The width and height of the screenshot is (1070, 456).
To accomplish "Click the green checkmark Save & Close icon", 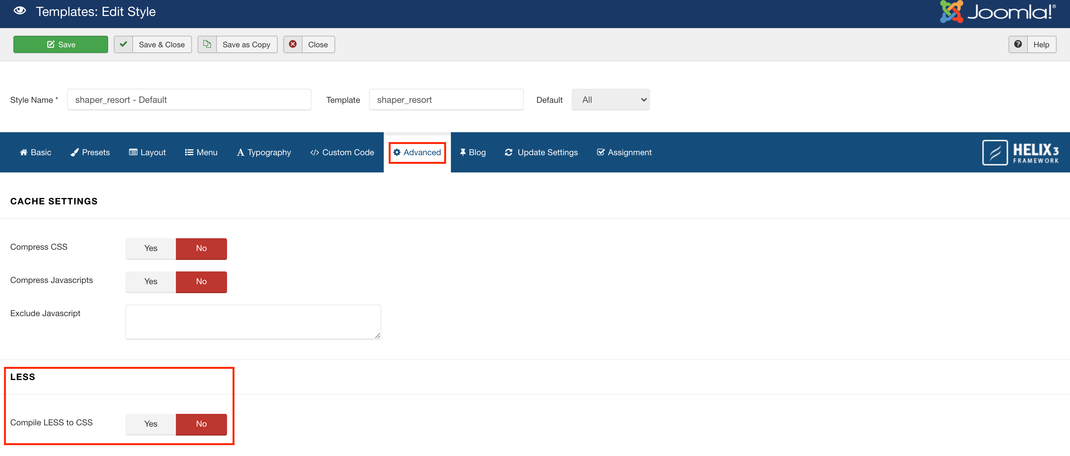I will click(x=123, y=44).
